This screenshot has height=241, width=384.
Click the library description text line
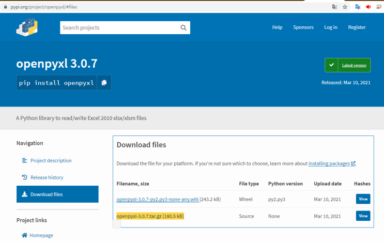(81, 118)
